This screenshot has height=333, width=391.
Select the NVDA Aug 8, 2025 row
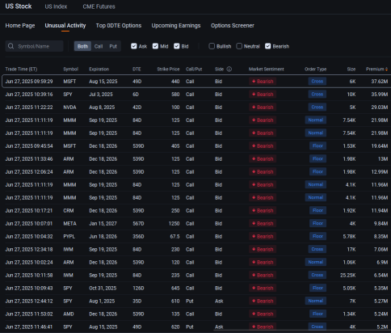(196, 107)
